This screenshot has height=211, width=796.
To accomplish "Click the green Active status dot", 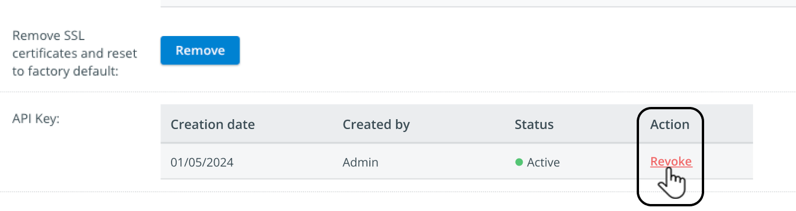I will pos(519,162).
